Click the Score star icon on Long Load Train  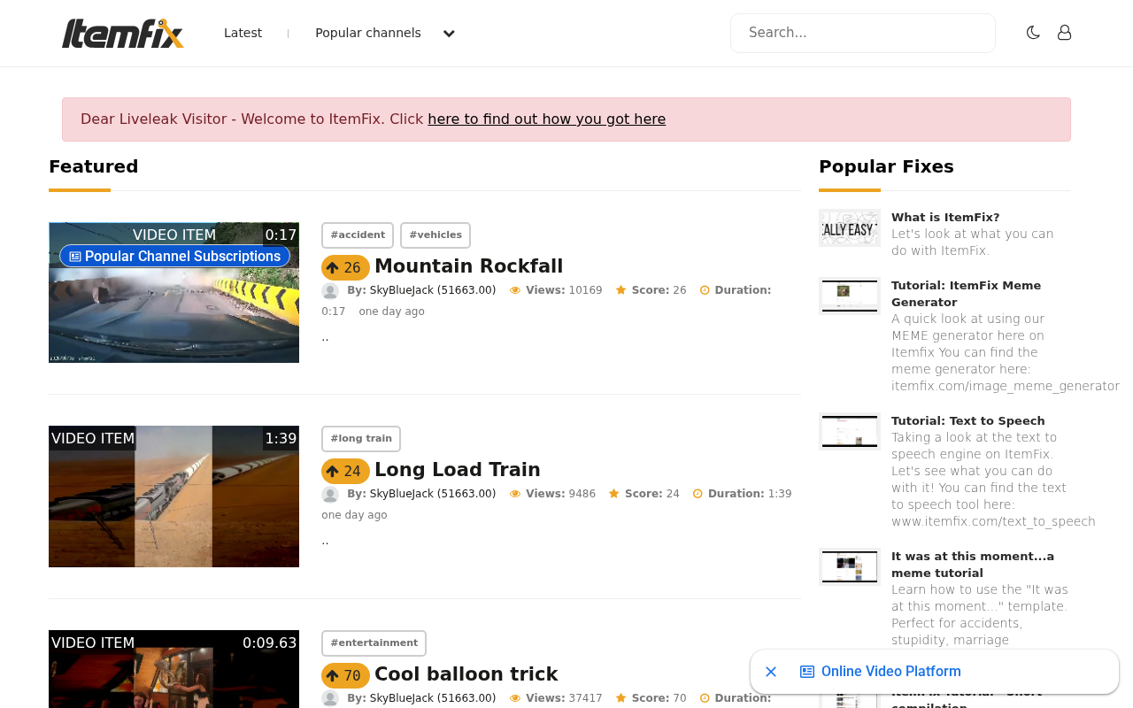point(614,494)
